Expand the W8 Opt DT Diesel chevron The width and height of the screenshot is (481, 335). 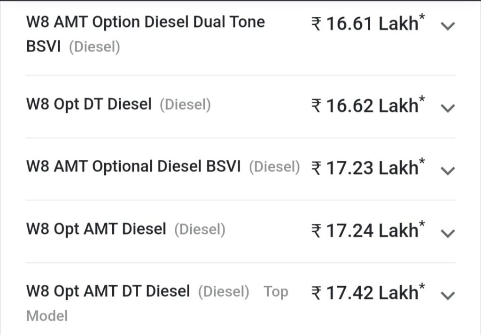448,108
